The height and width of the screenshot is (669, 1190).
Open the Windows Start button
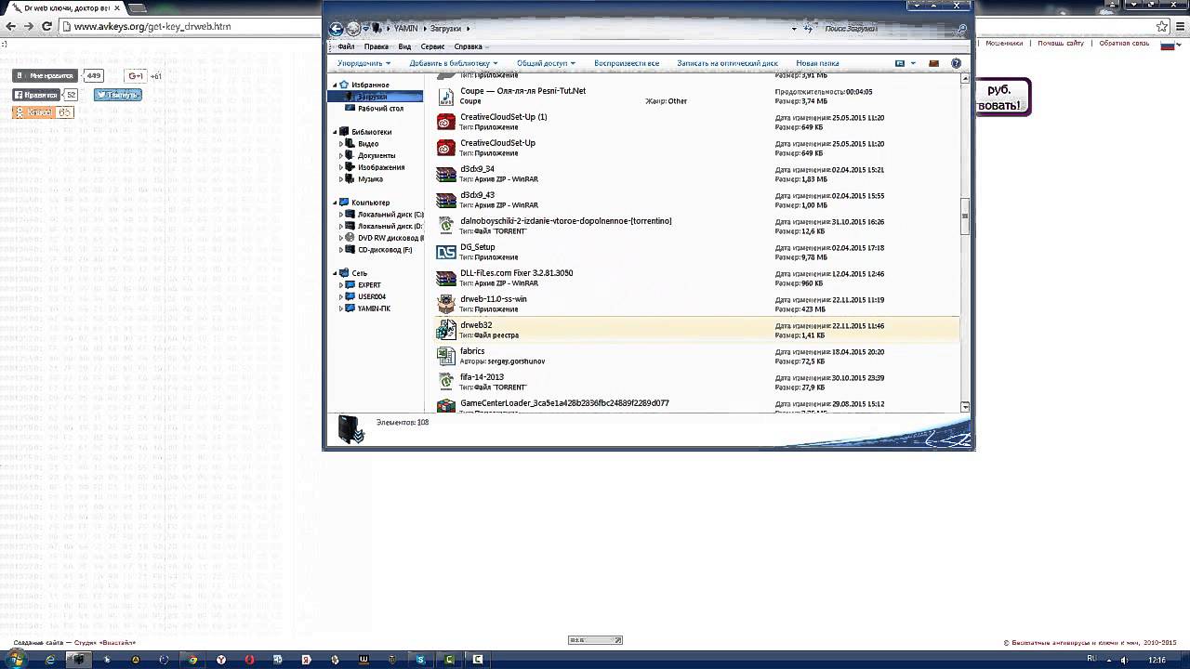pos(15,659)
